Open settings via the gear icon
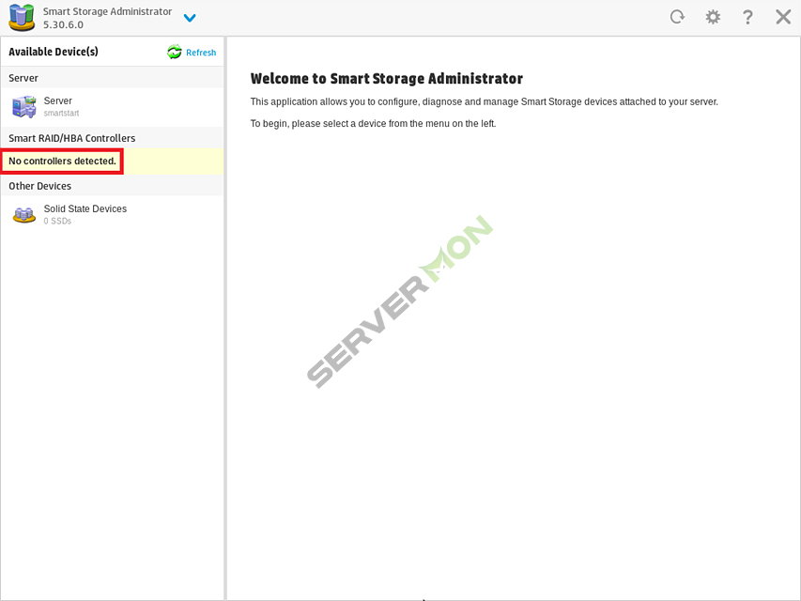The height and width of the screenshot is (601, 801). 713,17
